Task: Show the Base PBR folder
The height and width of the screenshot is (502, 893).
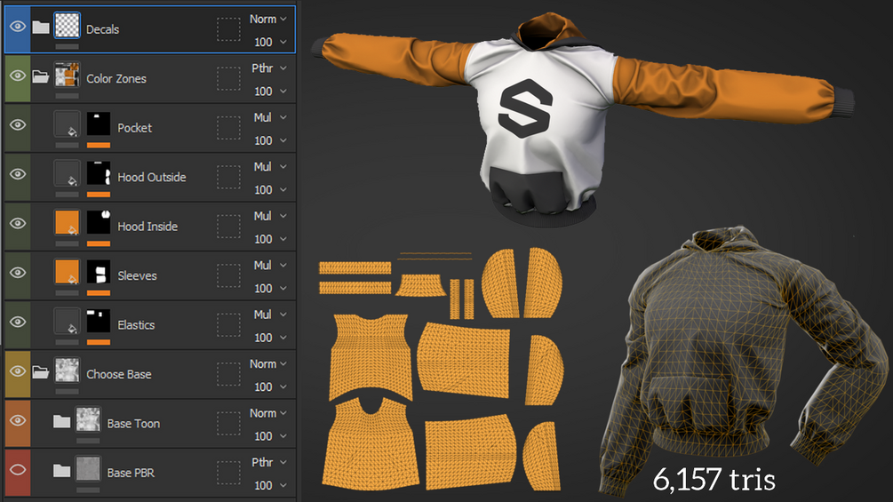Action: pyautogui.click(x=18, y=470)
